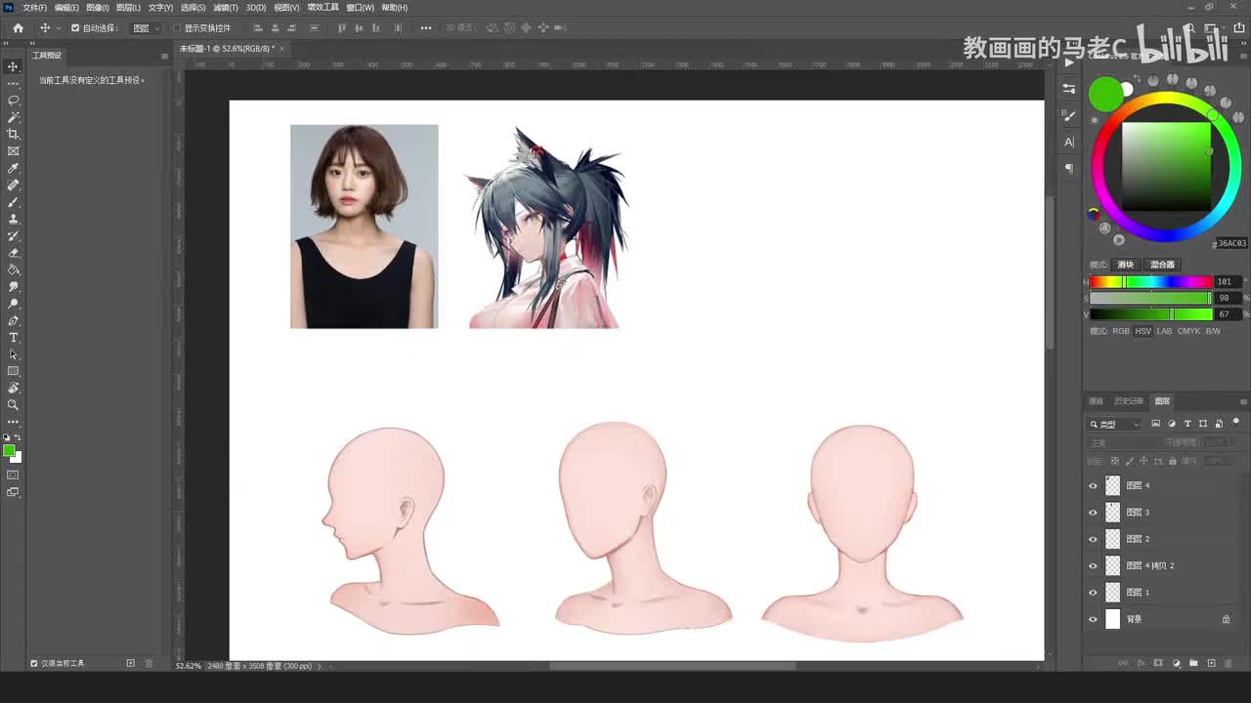Open the paragraph panel icon

[1069, 168]
